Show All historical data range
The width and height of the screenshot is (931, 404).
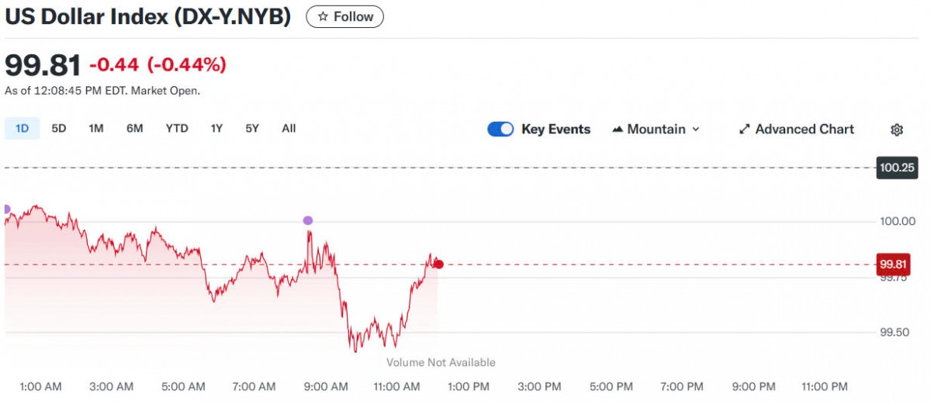[x=289, y=129]
